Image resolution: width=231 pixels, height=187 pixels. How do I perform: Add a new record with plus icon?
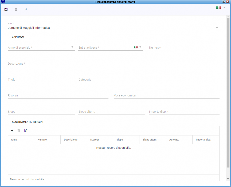coord(12,131)
